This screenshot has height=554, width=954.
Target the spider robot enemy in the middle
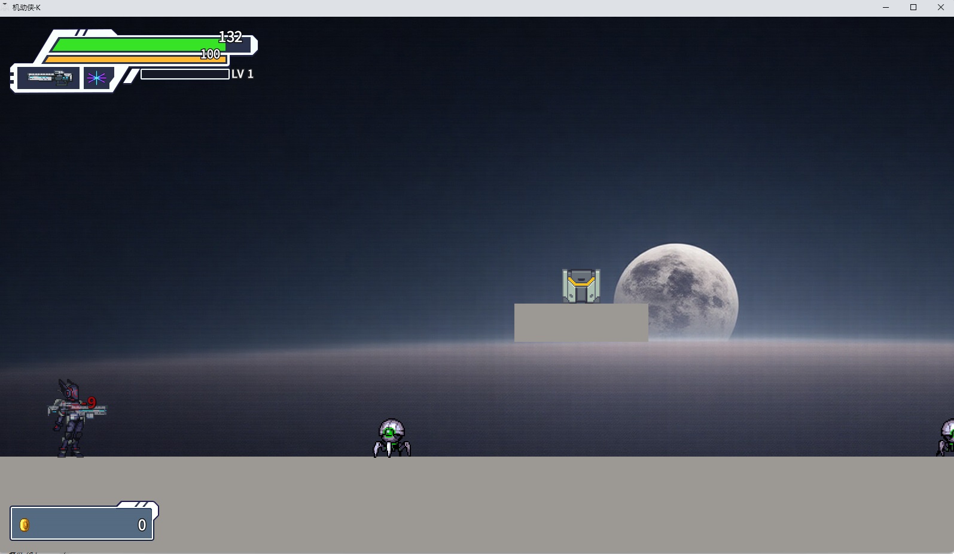pos(392,439)
